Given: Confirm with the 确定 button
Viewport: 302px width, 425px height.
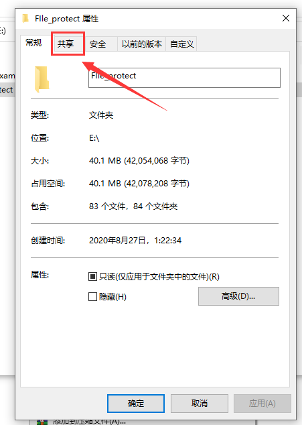Looking at the screenshot, I should [x=136, y=404].
